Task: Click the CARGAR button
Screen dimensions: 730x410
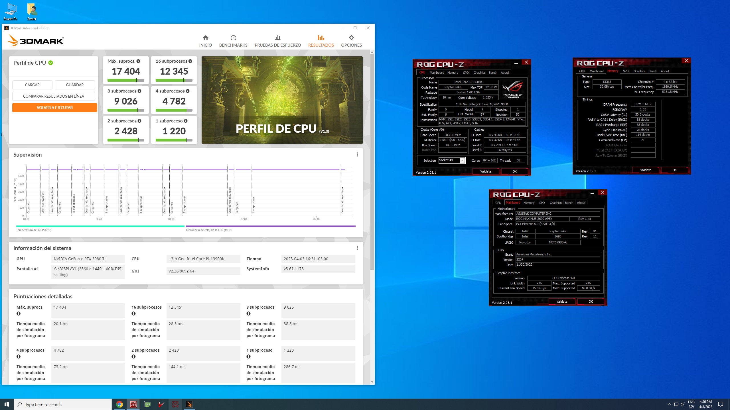Action: 32,85
